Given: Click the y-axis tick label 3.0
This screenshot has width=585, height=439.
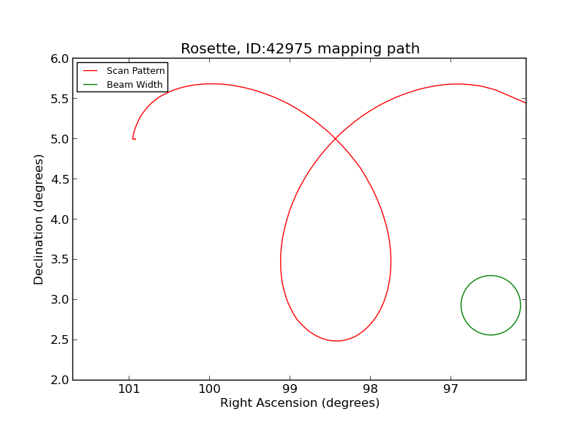Looking at the screenshot, I should tap(60, 300).
